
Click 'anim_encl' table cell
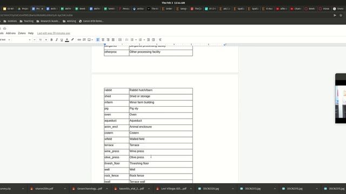[117, 128]
